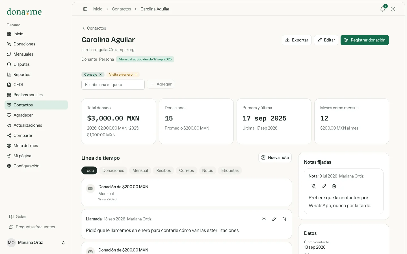Image resolution: width=407 pixels, height=254 pixels.
Task: Go back via the Contactos link above the name
Action: pos(94,28)
